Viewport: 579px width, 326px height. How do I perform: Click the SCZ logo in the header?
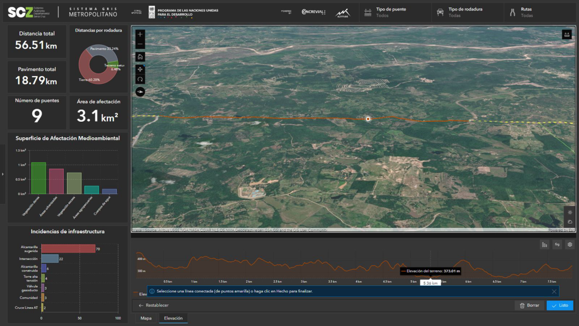(29, 12)
